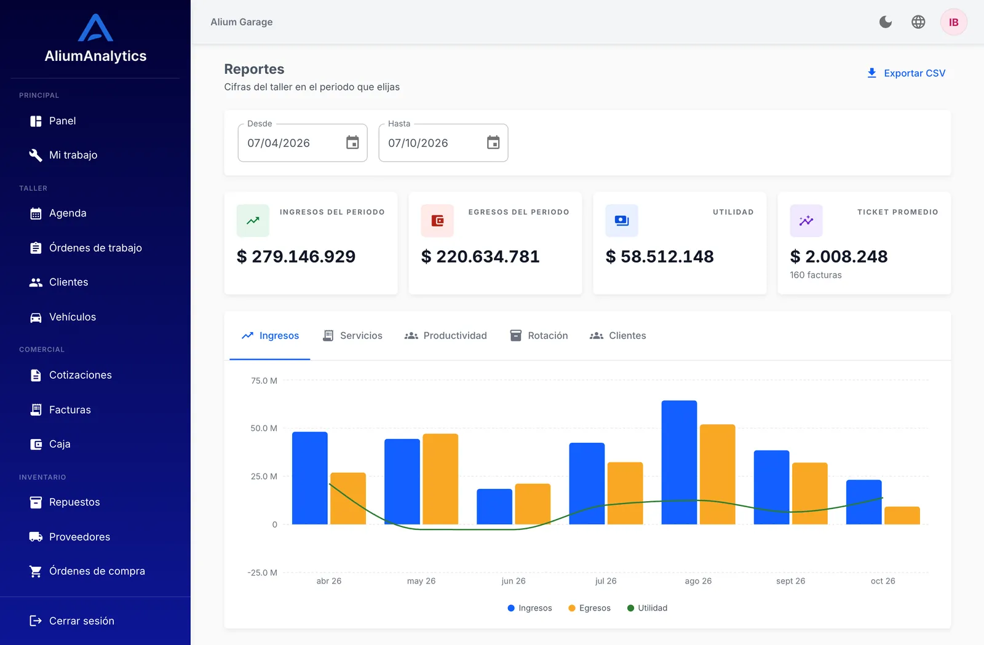This screenshot has height=645, width=984.
Task: Click the box icon for Repuestos
Action: point(36,502)
